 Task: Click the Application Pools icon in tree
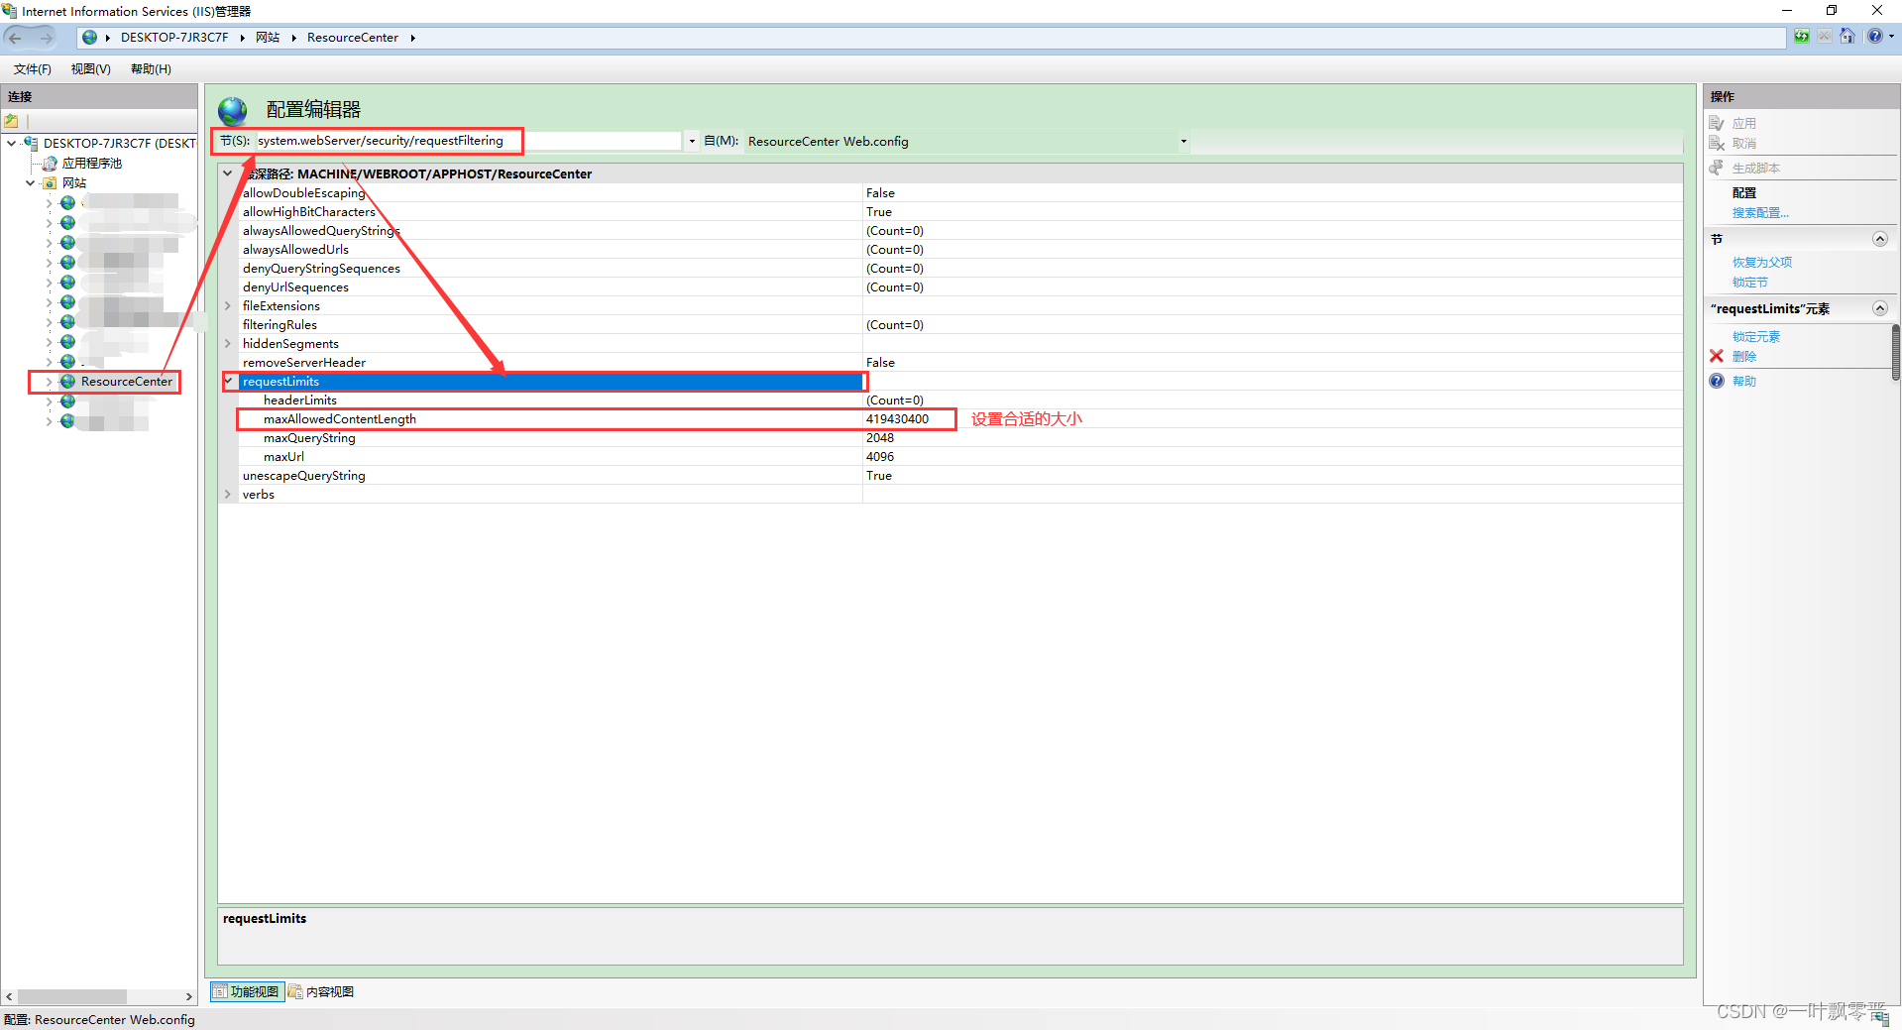50,164
